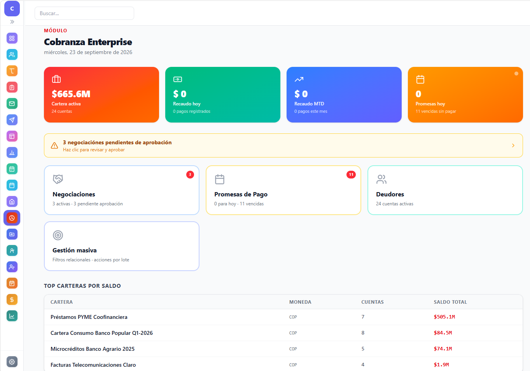
Task: Click the red 11 badge on Promesas de Pago
Action: coord(351,175)
